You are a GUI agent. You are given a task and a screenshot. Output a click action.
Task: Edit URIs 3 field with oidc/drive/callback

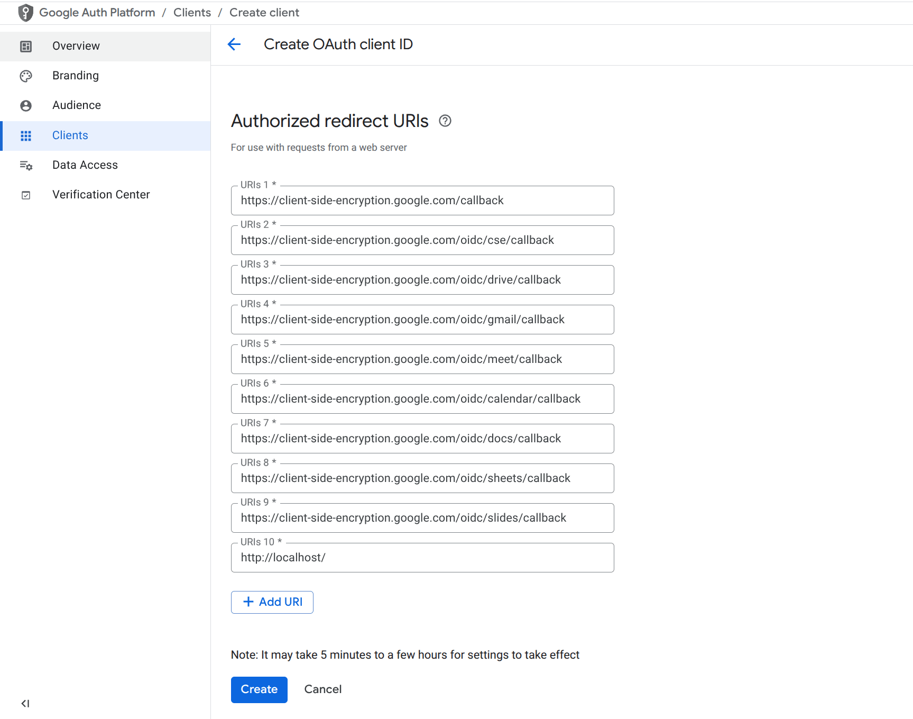pyautogui.click(x=422, y=280)
